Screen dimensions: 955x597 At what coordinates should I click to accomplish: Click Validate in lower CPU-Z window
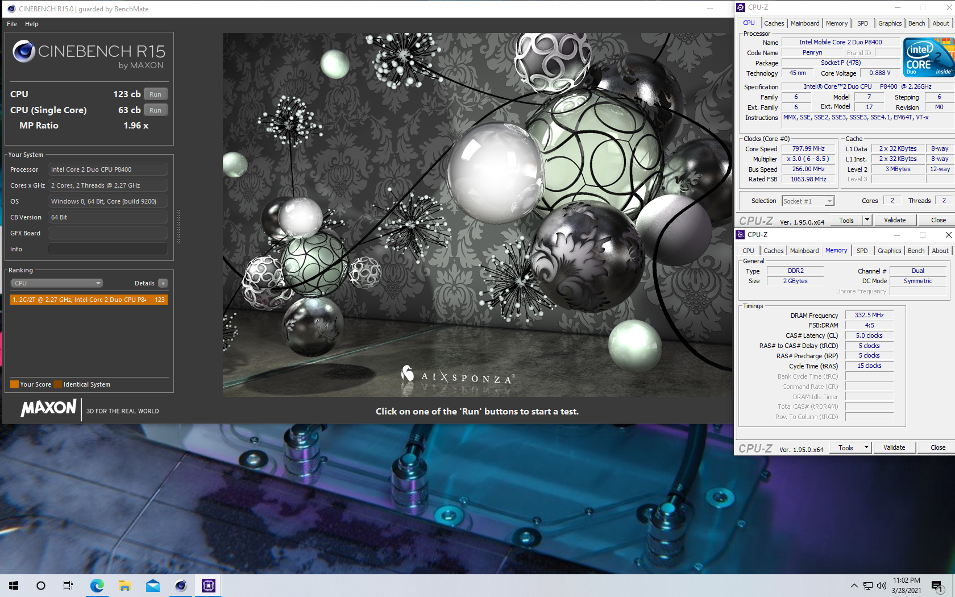[x=894, y=448]
